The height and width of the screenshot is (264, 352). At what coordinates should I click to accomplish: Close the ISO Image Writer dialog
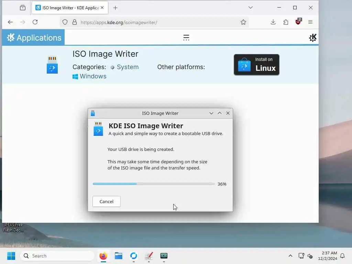(x=228, y=113)
